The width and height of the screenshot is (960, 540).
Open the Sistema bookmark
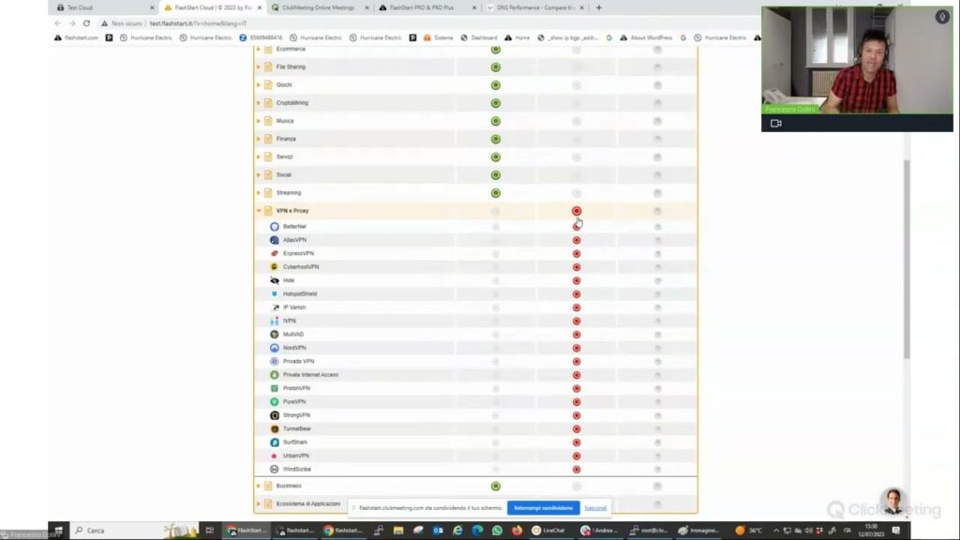(439, 37)
